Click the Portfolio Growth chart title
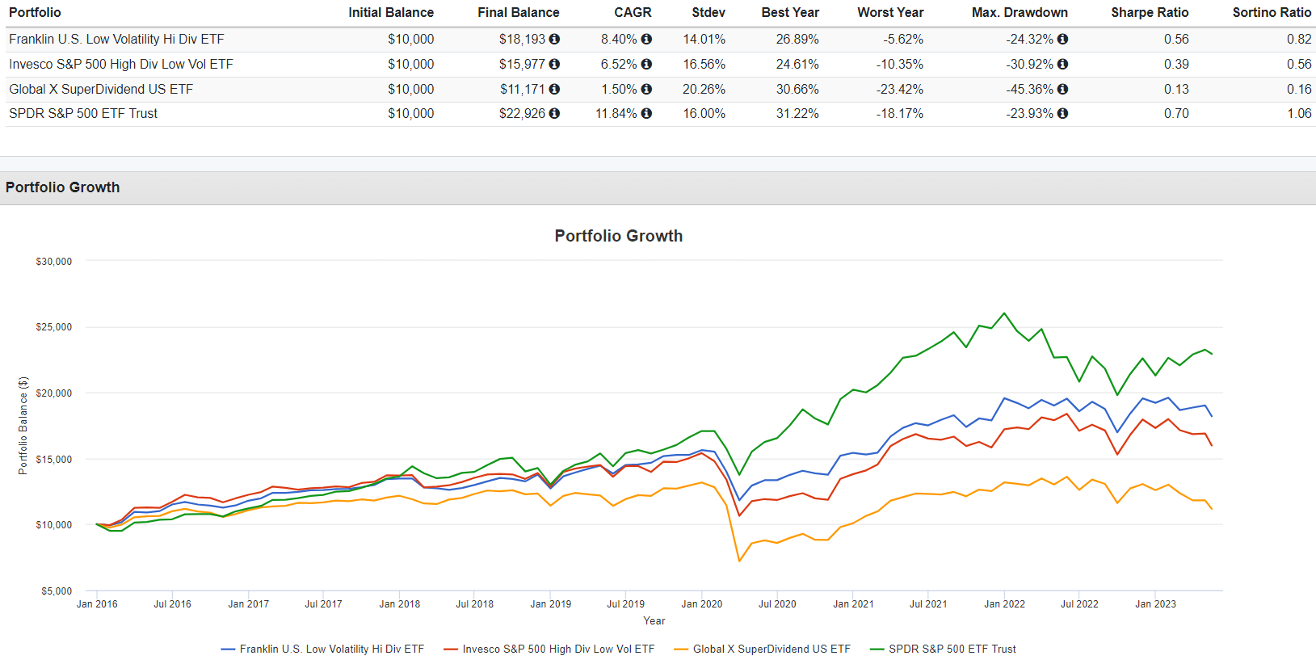 point(619,236)
